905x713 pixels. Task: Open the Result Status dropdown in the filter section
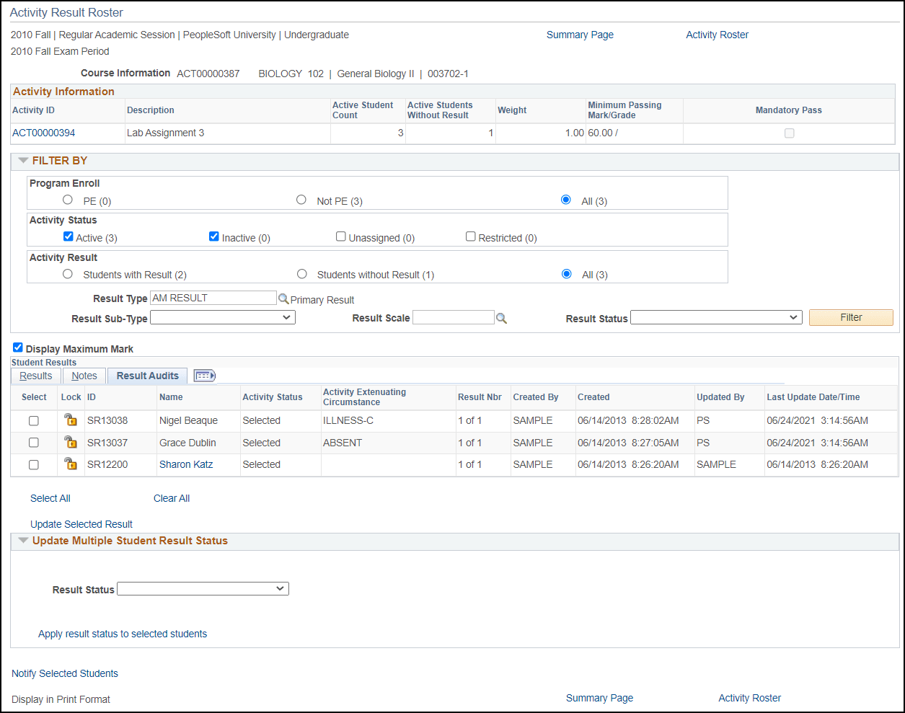716,317
